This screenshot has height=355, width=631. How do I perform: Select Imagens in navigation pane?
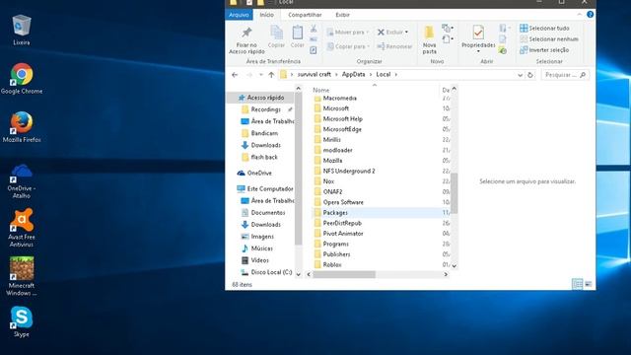(x=261, y=237)
